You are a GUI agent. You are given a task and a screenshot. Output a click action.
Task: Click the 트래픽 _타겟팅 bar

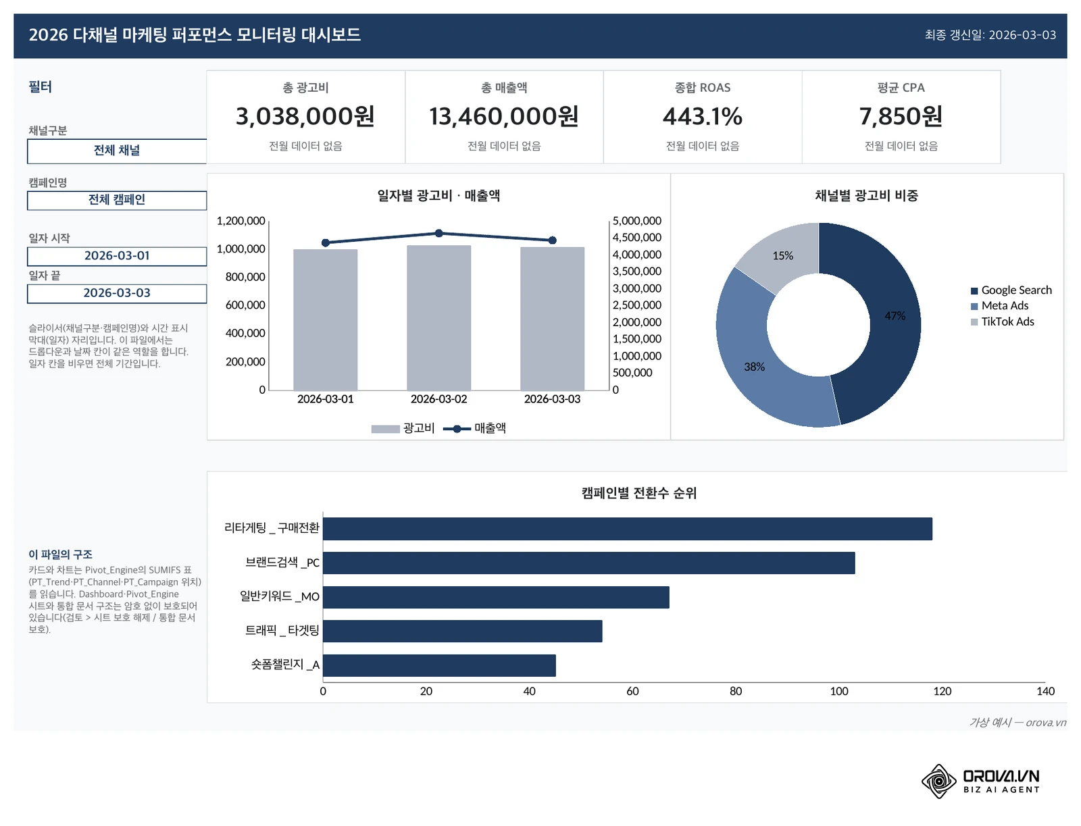click(x=463, y=631)
